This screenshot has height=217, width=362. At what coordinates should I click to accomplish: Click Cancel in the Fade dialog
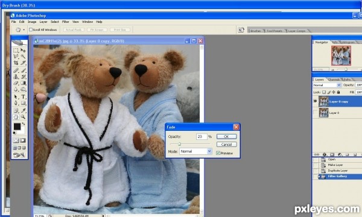click(226, 144)
